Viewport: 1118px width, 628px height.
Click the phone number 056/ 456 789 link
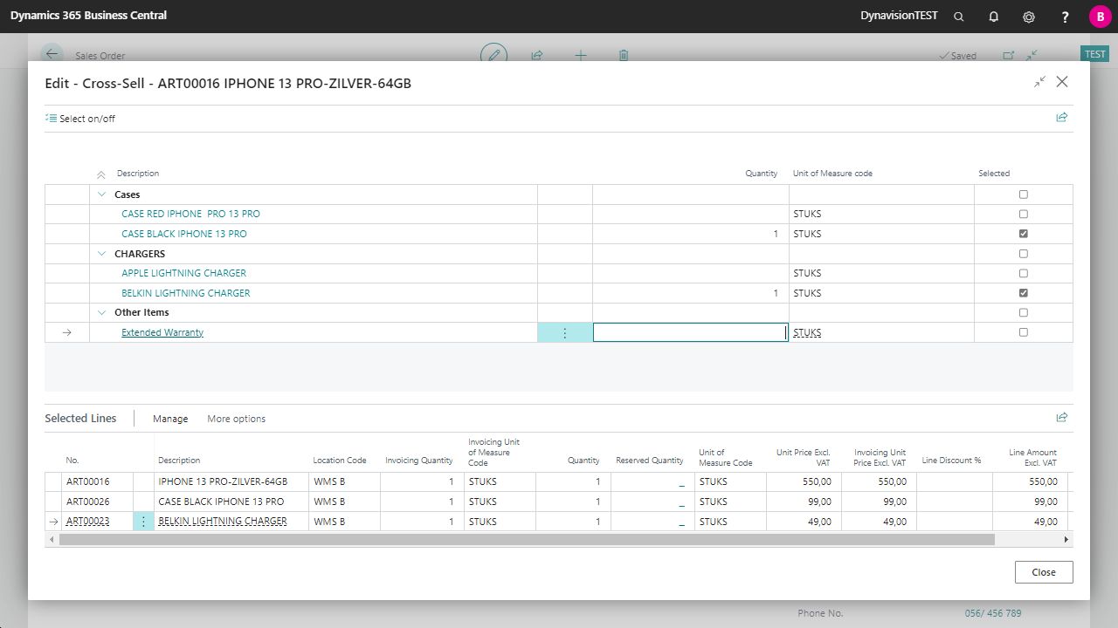(x=993, y=613)
